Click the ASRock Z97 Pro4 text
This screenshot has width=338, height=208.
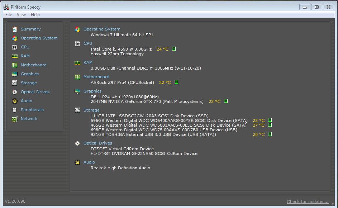[122, 82]
